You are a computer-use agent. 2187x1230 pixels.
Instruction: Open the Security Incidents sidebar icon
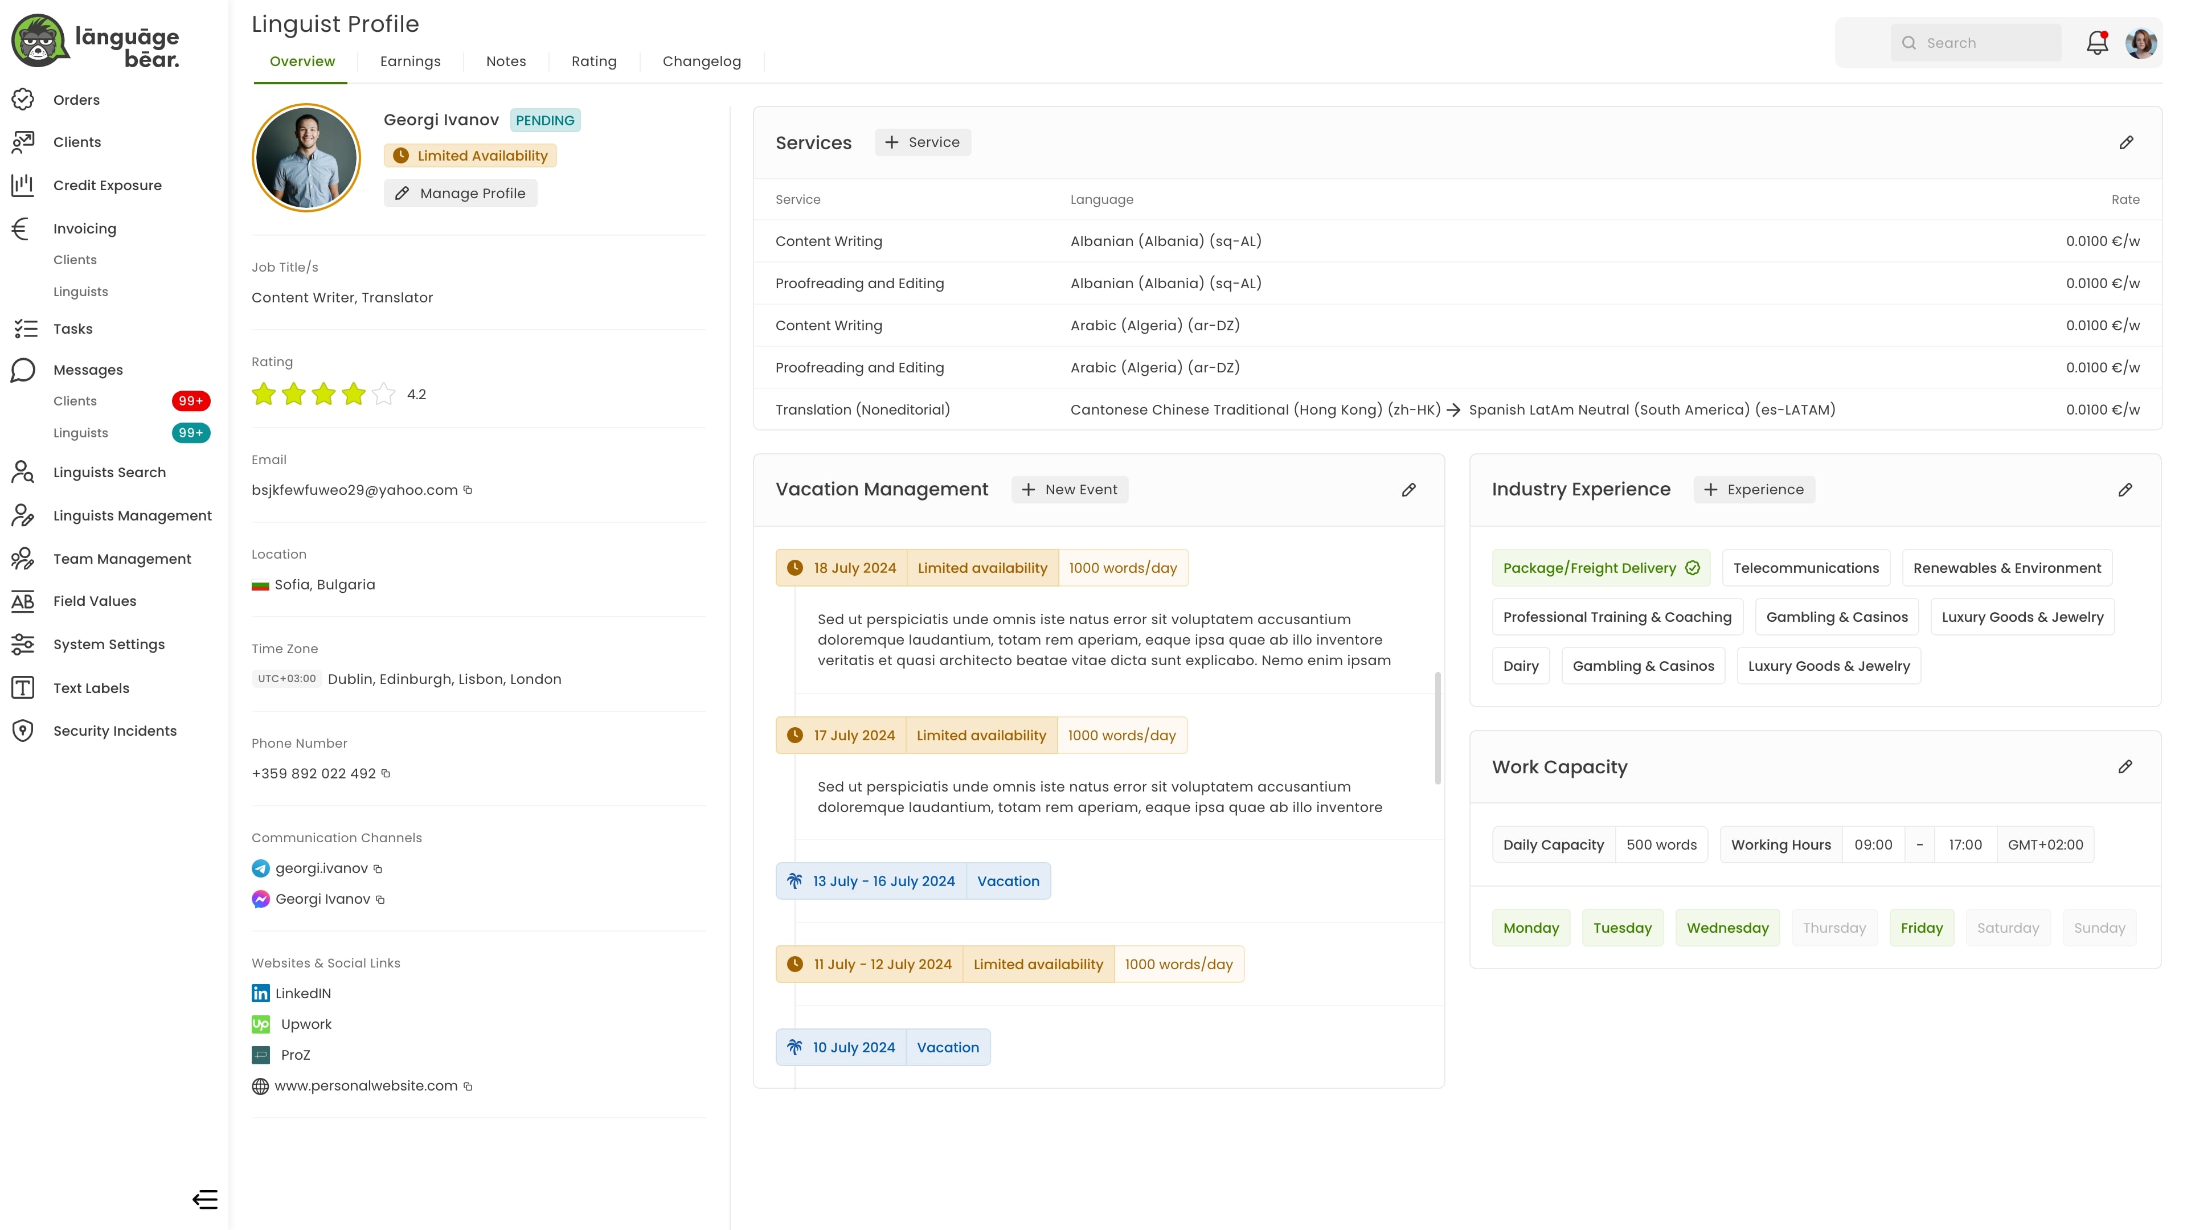[23, 731]
